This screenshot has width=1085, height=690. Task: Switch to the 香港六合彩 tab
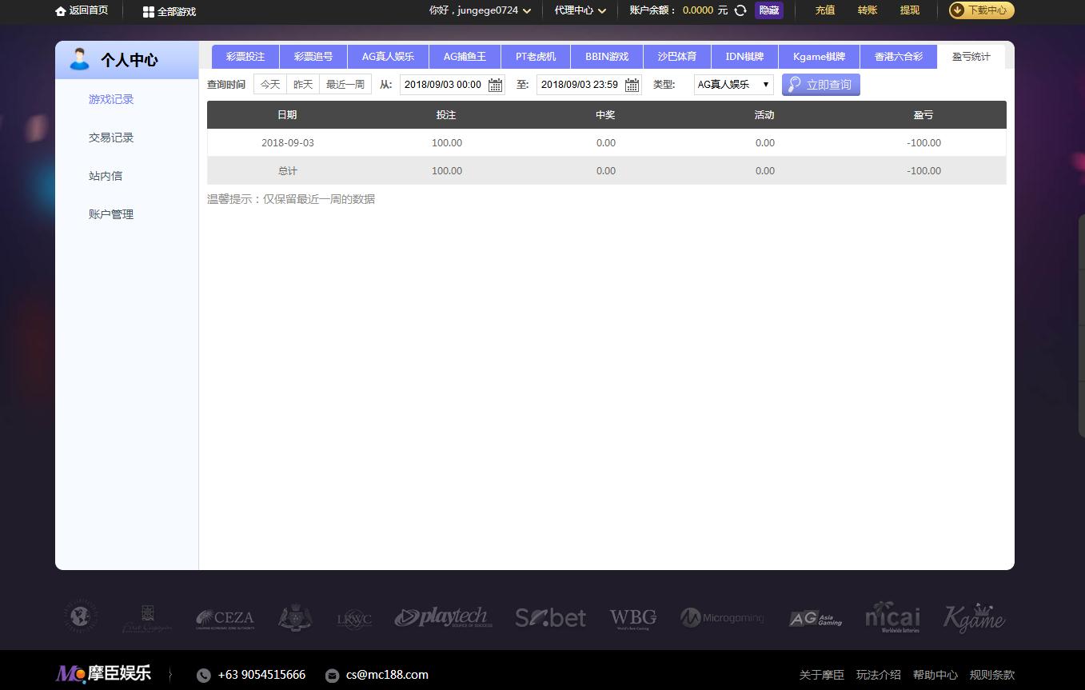(x=898, y=57)
